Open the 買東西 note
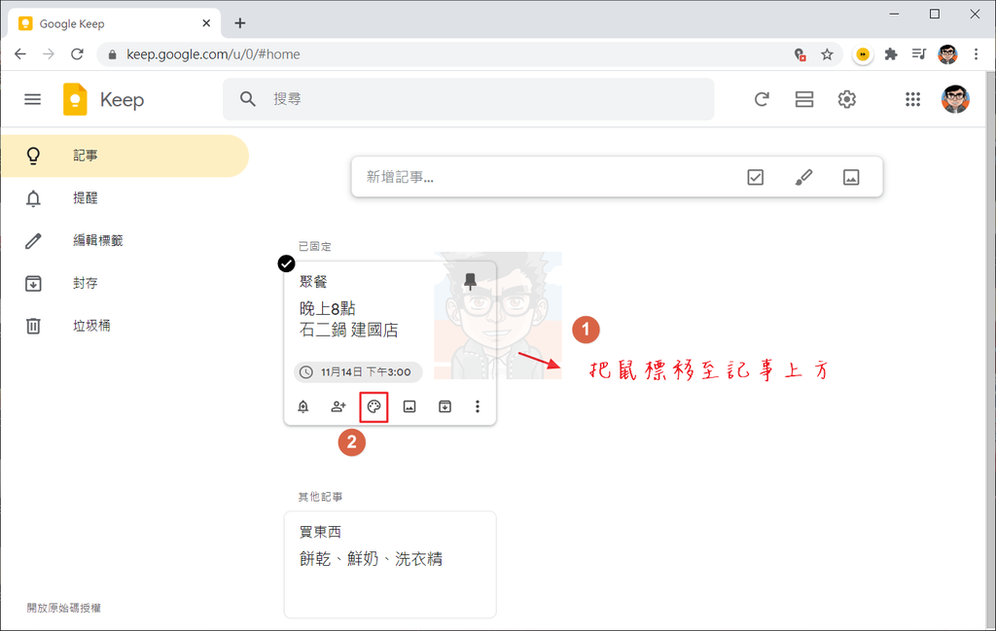This screenshot has height=631, width=996. click(x=390, y=564)
